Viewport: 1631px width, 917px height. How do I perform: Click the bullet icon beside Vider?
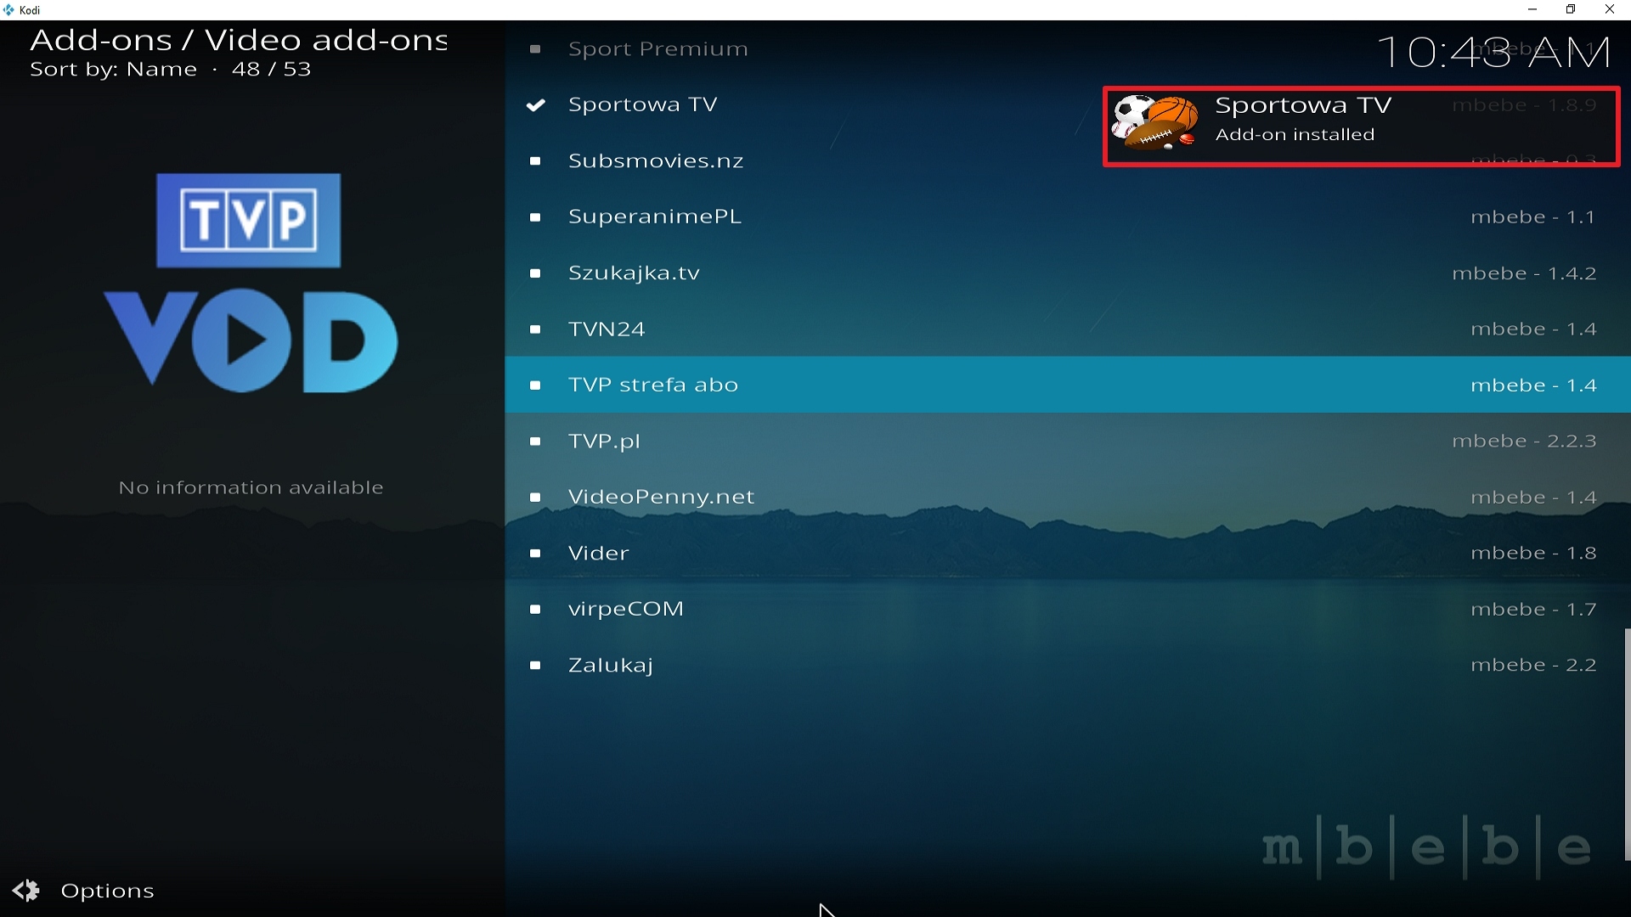pos(535,554)
